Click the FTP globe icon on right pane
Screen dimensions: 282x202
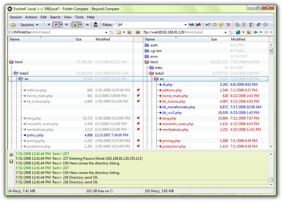[x=238, y=32]
